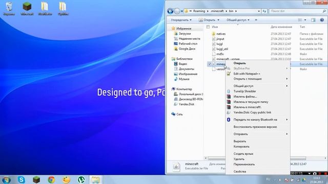Click the change view icon
The image size is (328, 184).
click(x=300, y=20)
